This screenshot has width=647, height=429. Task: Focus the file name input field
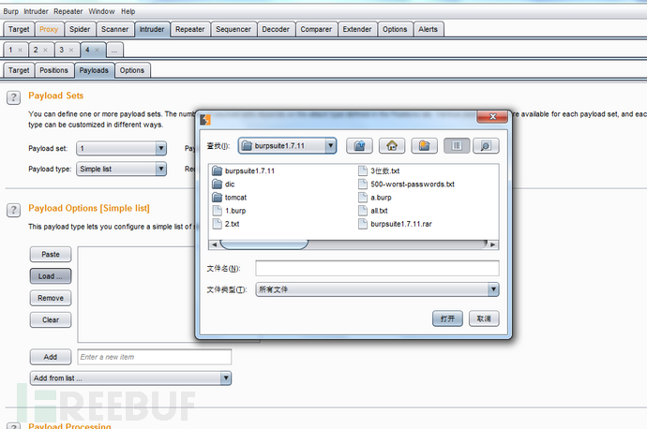377,268
